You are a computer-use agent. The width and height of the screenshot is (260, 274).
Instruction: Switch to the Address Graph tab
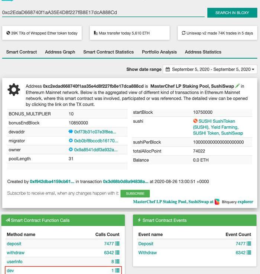pos(60,52)
